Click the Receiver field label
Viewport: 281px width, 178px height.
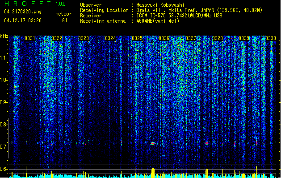point(91,16)
